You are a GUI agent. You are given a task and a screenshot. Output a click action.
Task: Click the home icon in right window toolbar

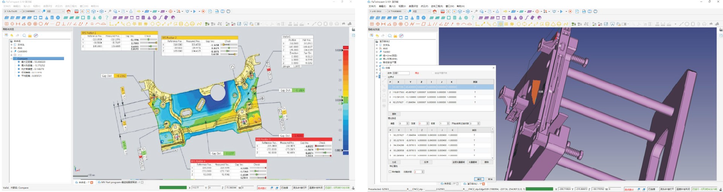click(x=435, y=11)
